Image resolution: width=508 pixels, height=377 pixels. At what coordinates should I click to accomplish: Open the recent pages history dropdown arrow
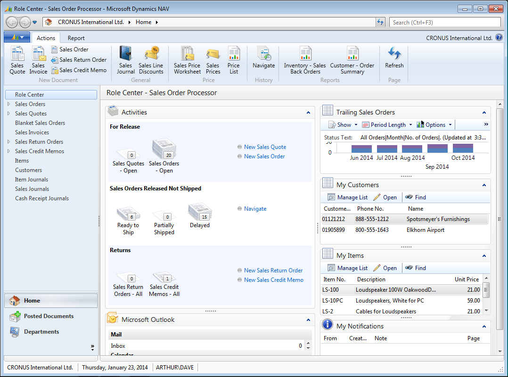[35, 22]
